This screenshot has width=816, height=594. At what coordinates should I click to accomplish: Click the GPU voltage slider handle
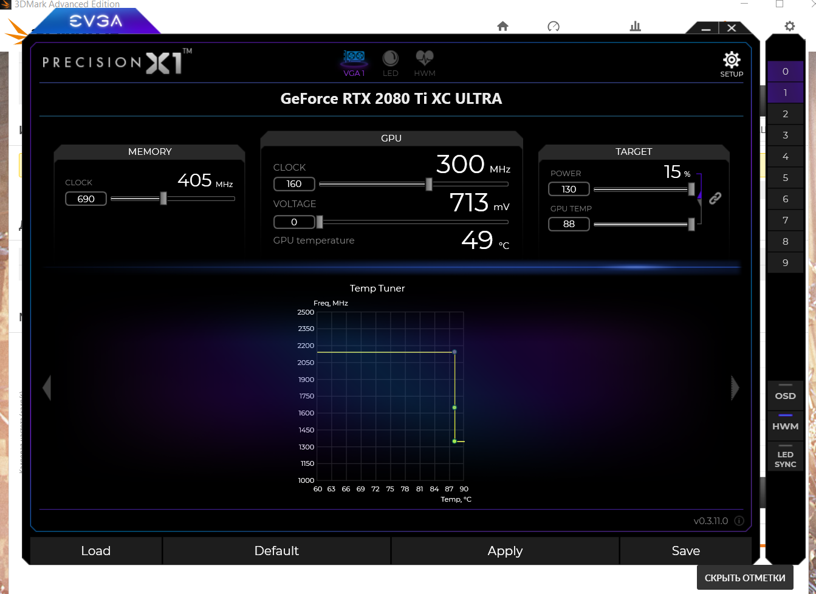point(320,222)
